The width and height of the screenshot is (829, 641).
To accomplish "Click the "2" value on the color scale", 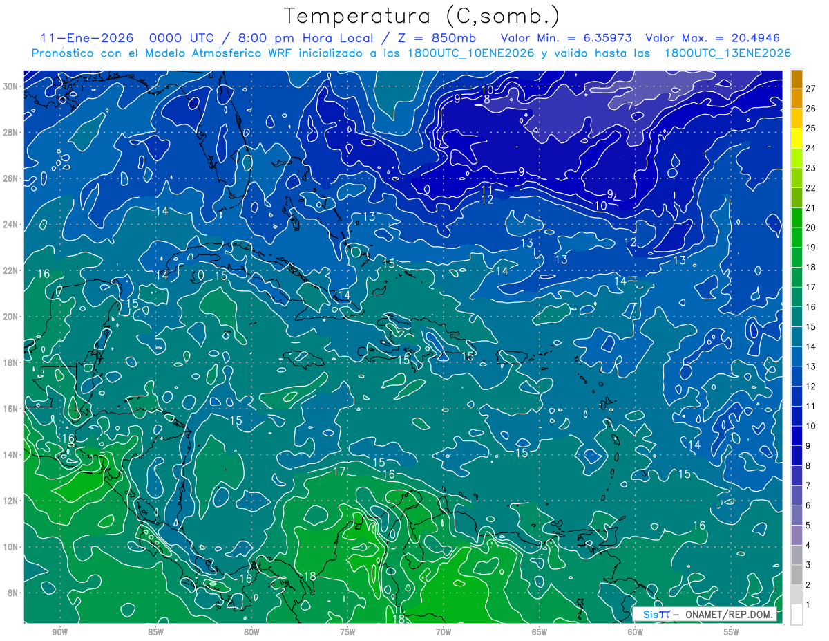I will (x=808, y=585).
